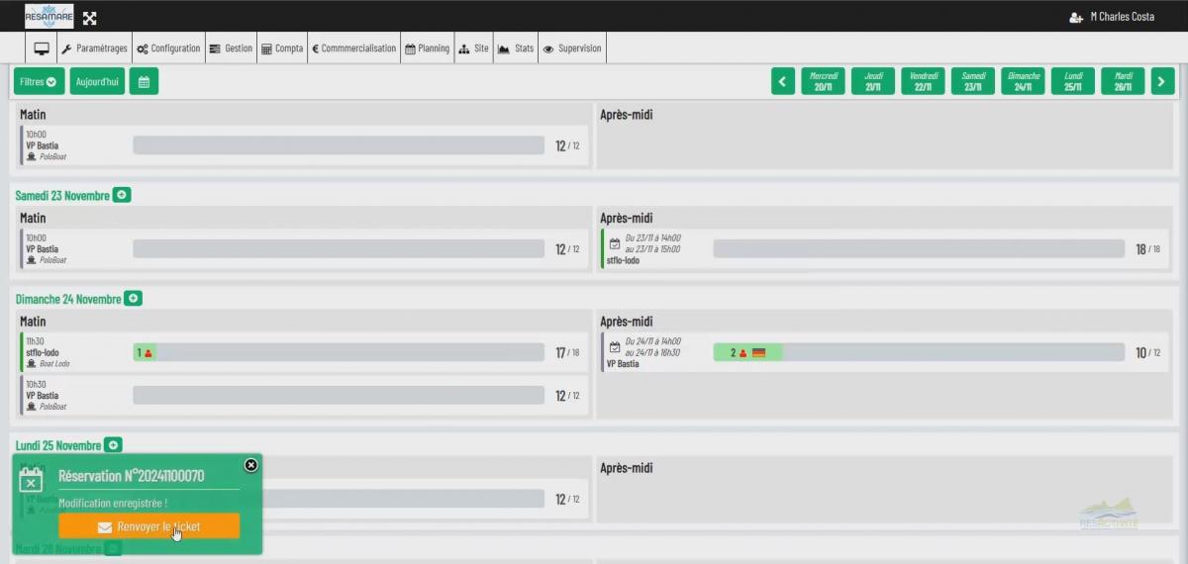Click the Samedi morning VP Bastia occupancy bar
1188x564 pixels.
tap(339, 248)
